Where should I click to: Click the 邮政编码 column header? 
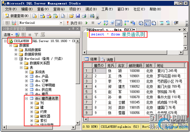[136, 66]
